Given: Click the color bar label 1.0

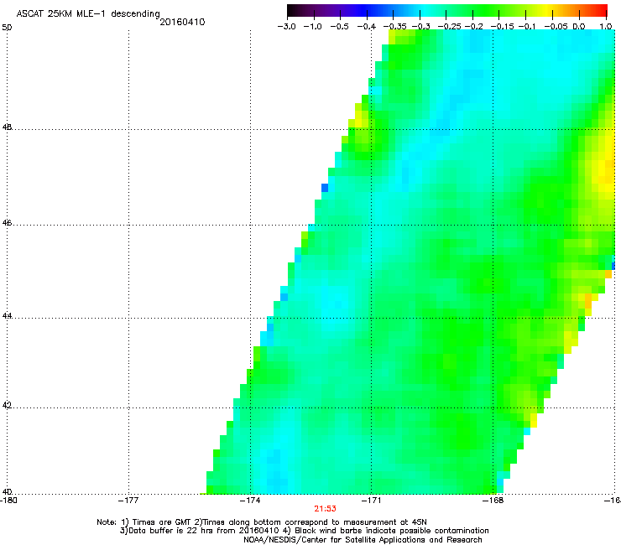Looking at the screenshot, I should (606, 27).
